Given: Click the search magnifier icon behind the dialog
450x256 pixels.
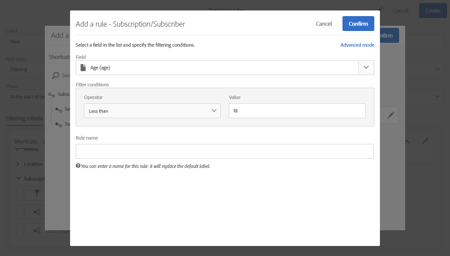Looking at the screenshot, I should point(55,75).
